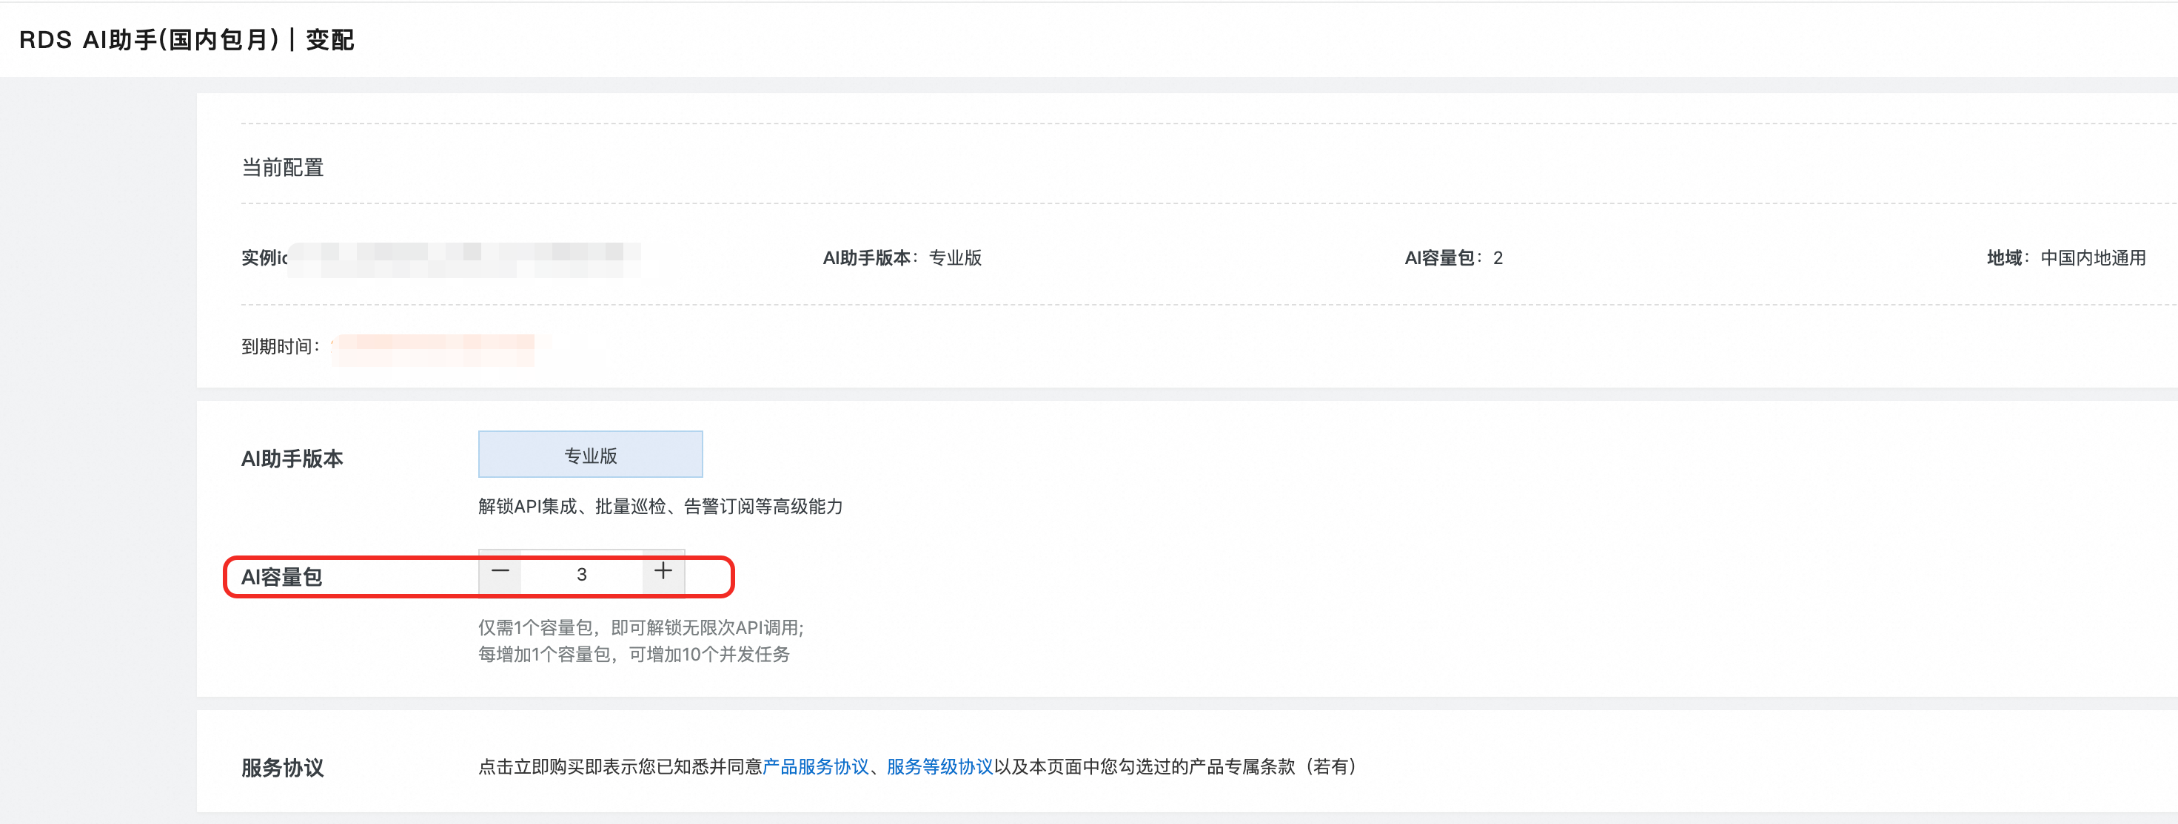Click the 当前配置 section heading

click(x=282, y=167)
